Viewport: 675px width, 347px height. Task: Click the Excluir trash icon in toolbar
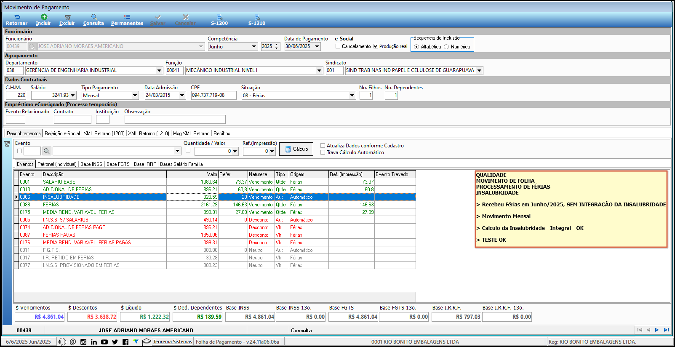coord(67,17)
